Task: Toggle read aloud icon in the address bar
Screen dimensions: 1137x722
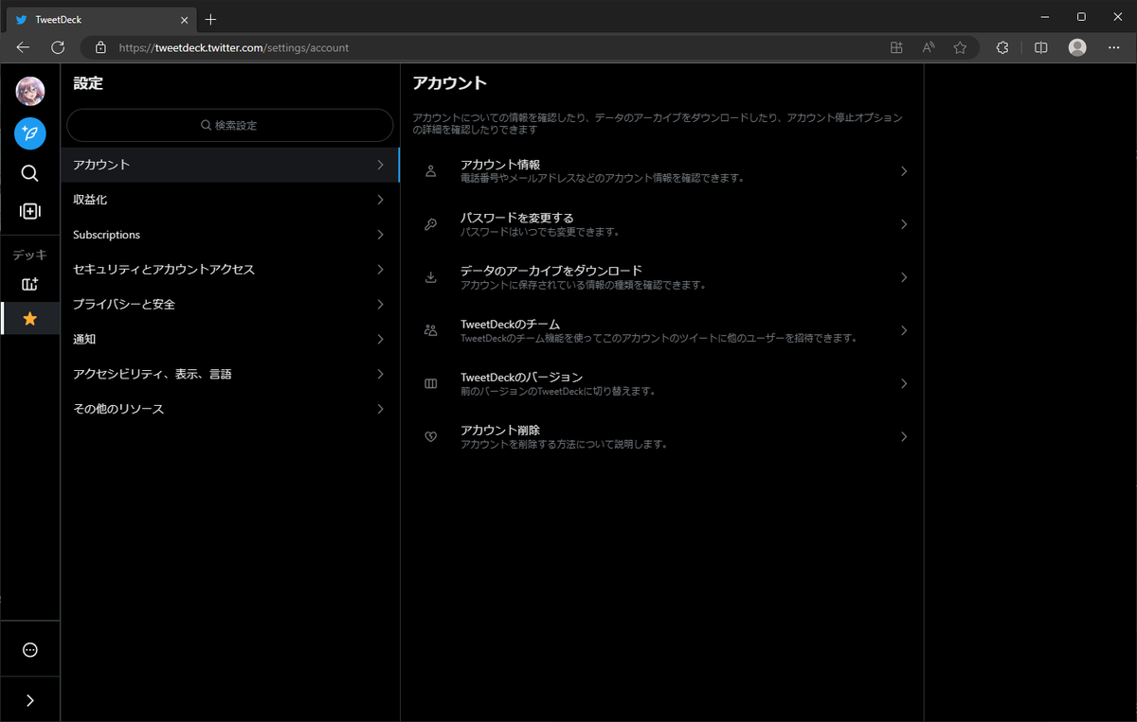Action: click(929, 47)
